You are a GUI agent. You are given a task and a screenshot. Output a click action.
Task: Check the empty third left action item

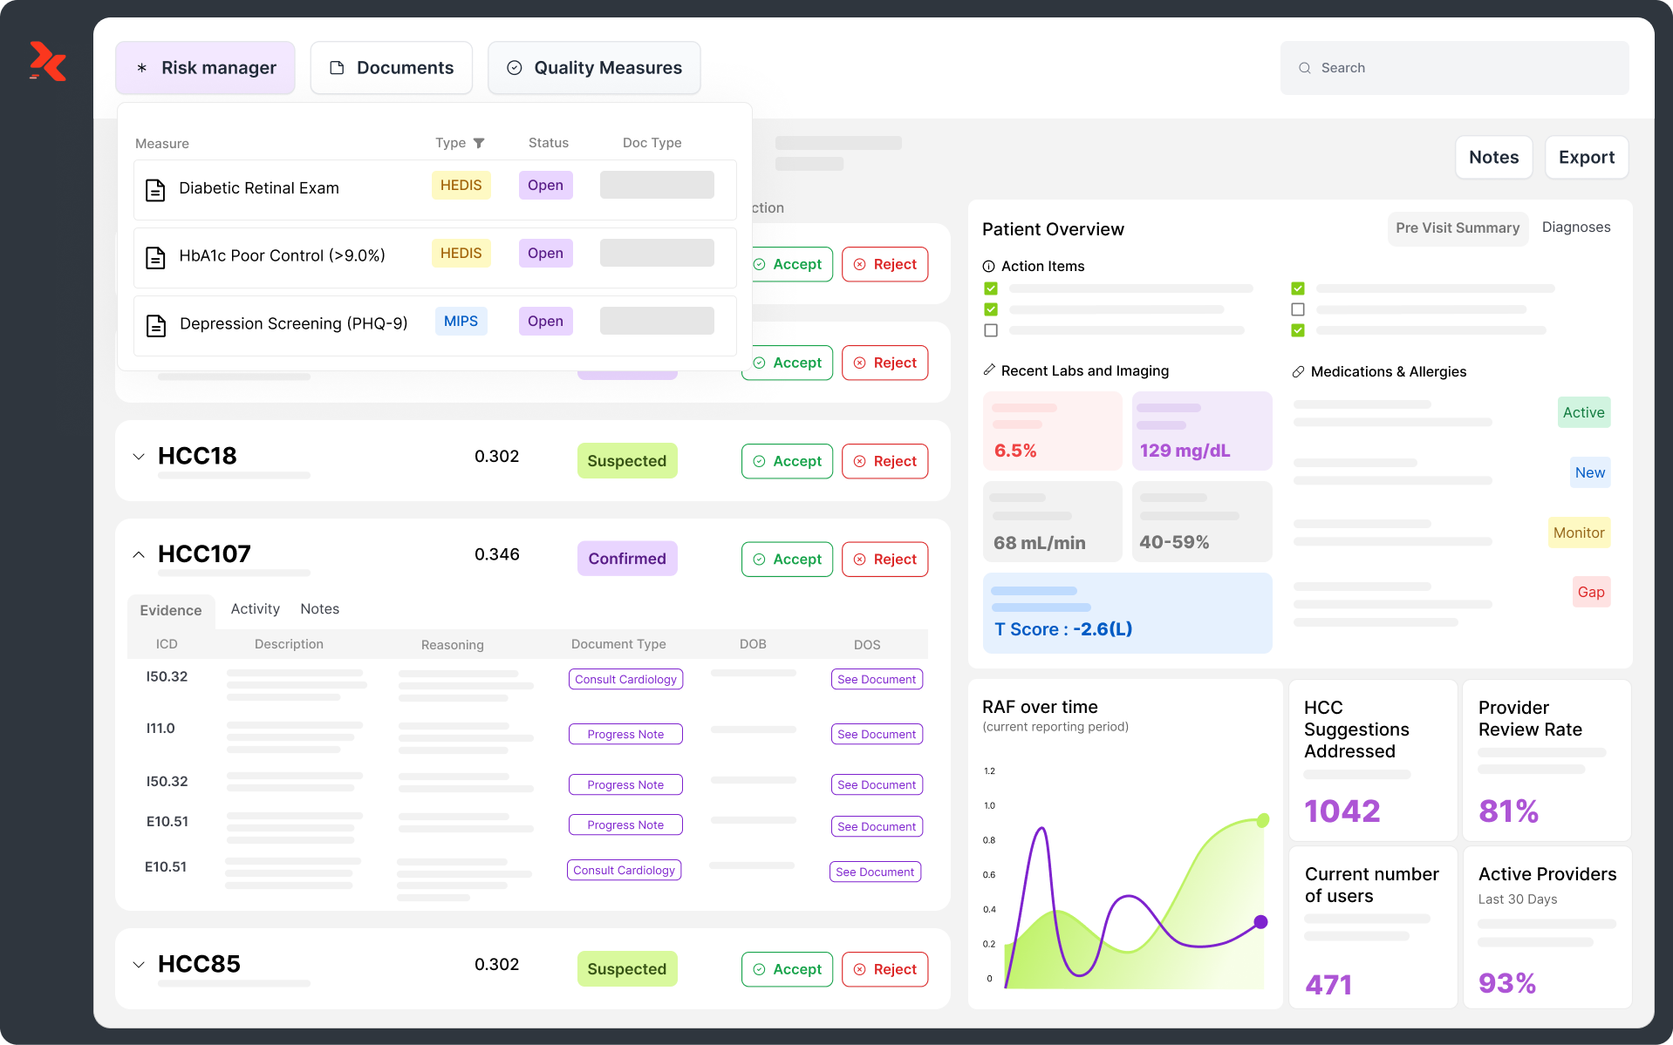tap(991, 330)
